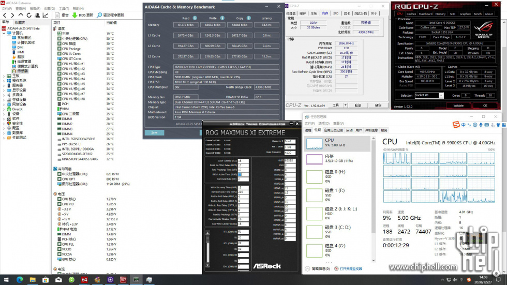Click the CAS# Latency field in Timing Configurator
The width and height of the screenshot is (507, 285).
[244, 160]
